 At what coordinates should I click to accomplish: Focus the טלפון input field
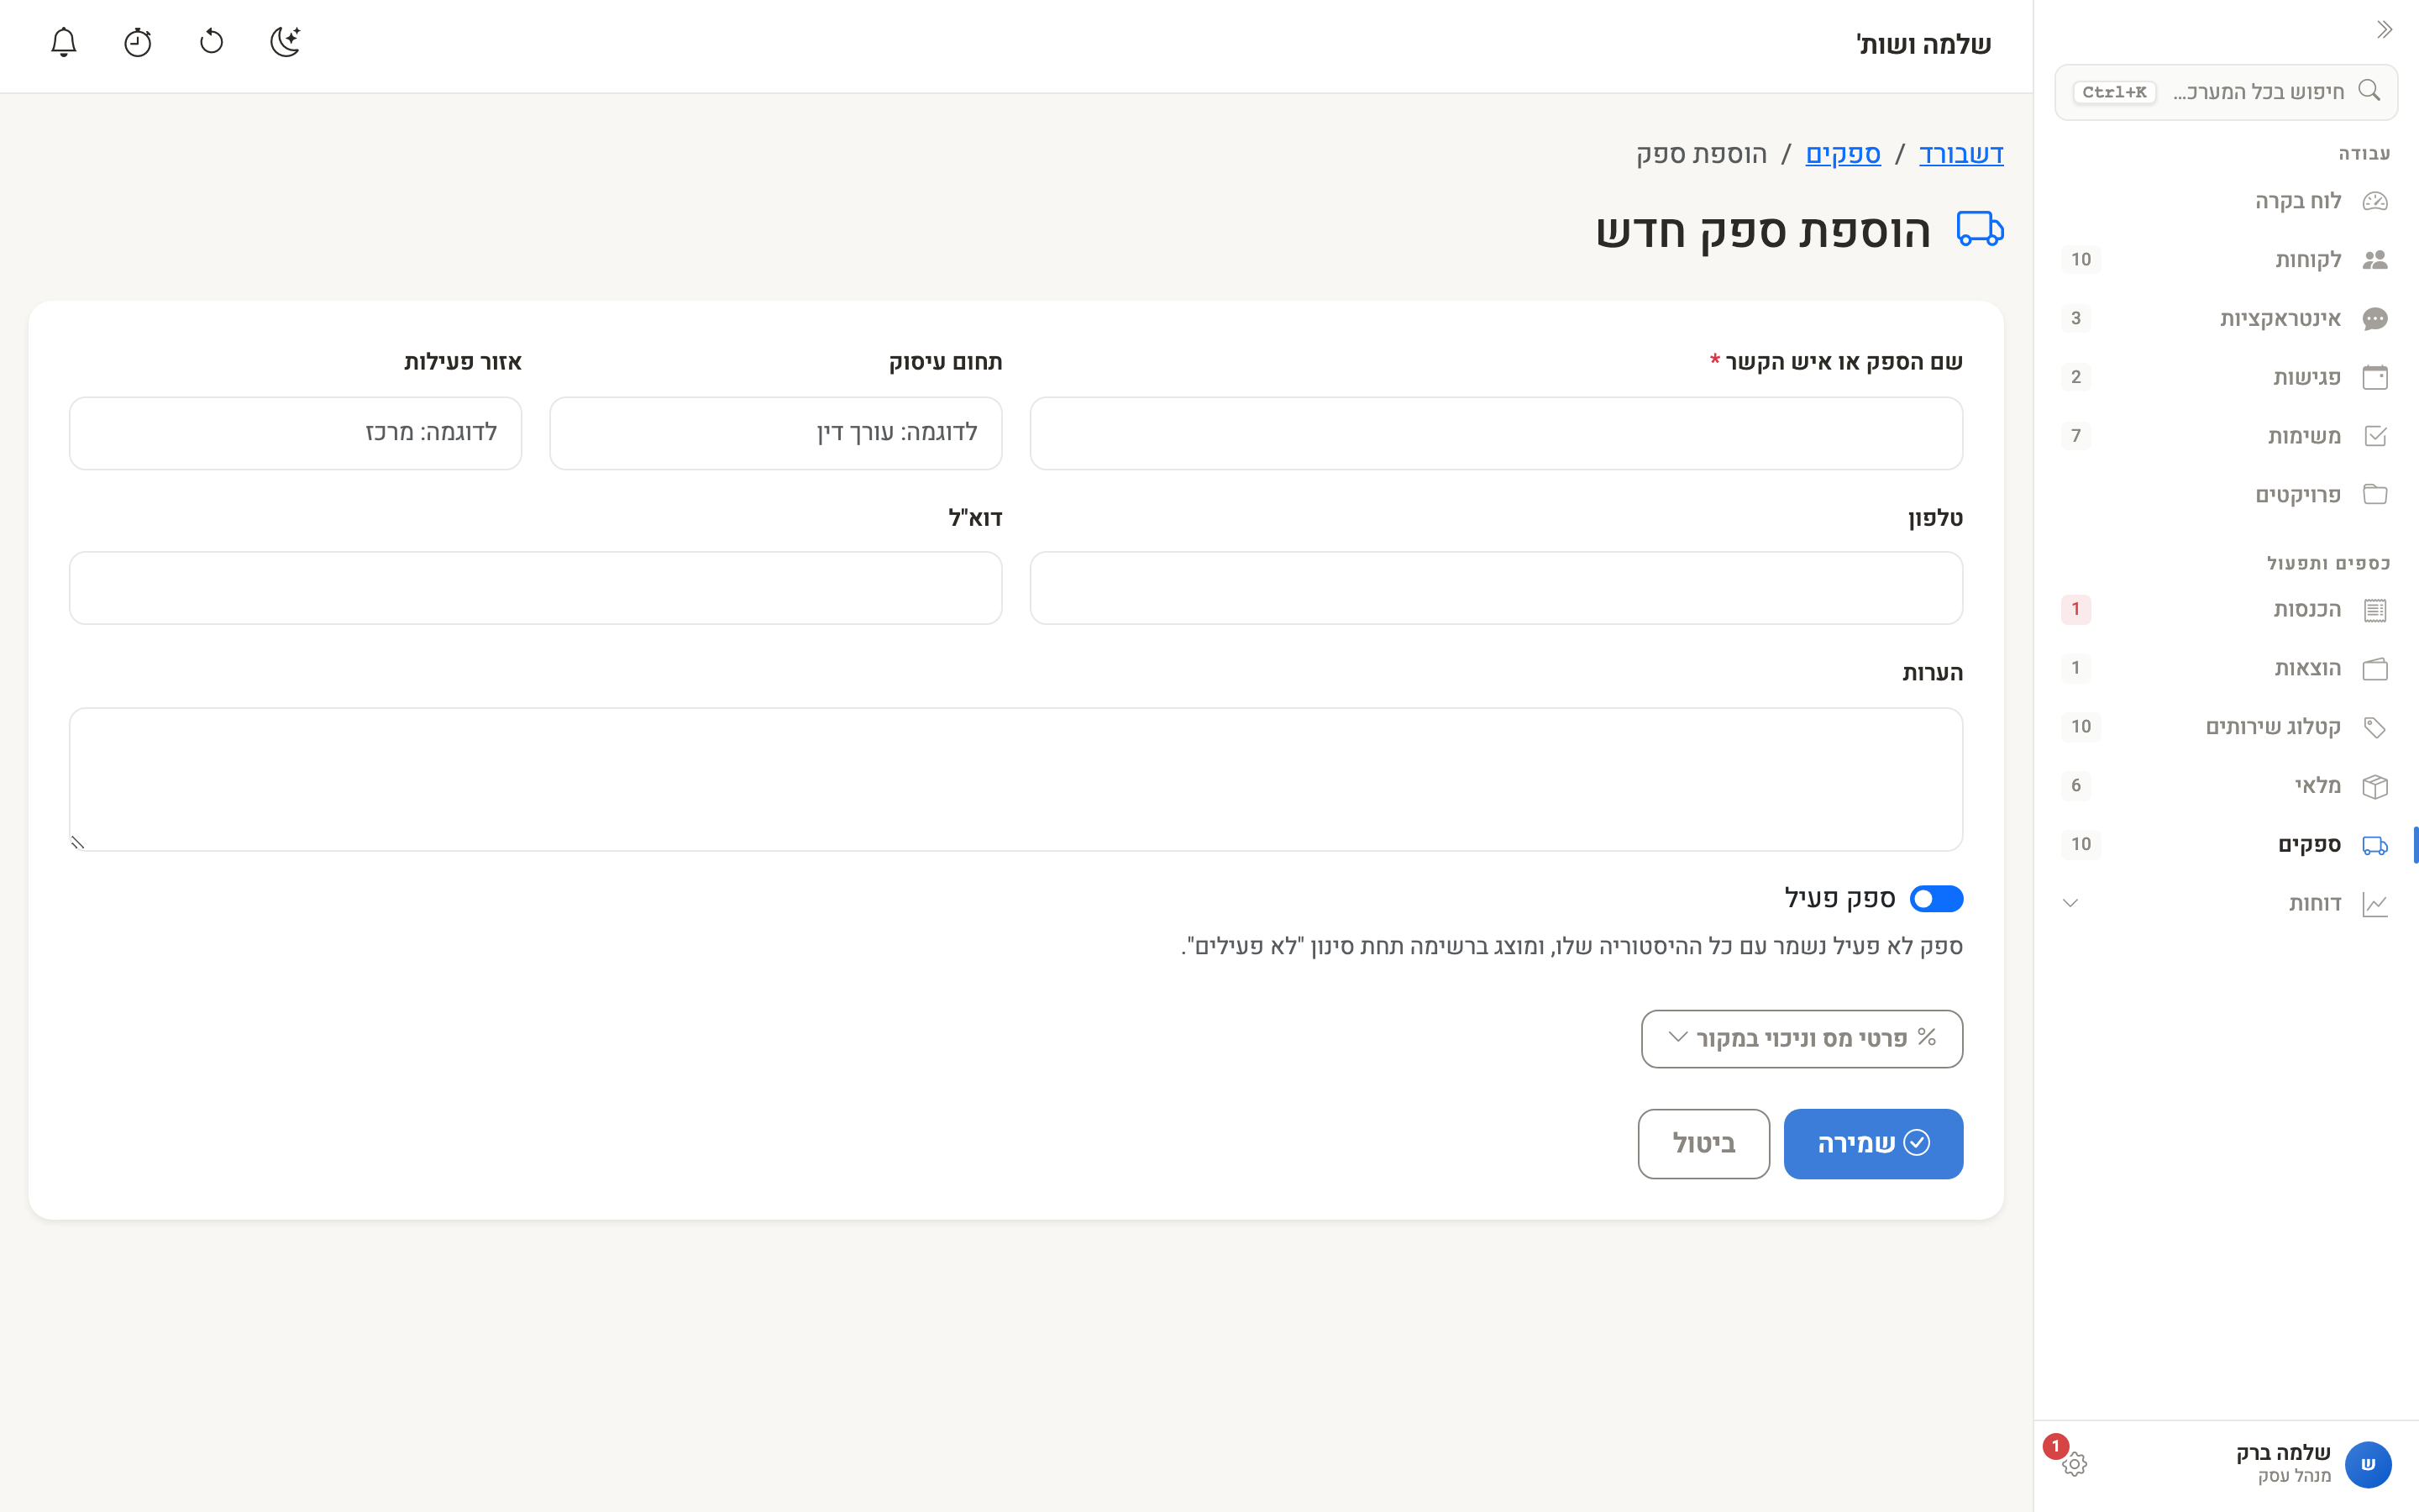coord(1497,588)
